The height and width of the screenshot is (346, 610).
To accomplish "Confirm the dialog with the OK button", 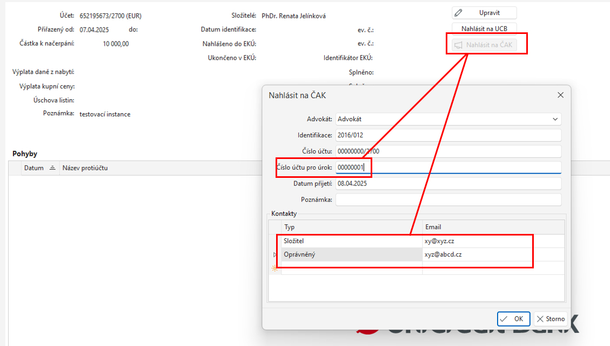I will coord(513,319).
